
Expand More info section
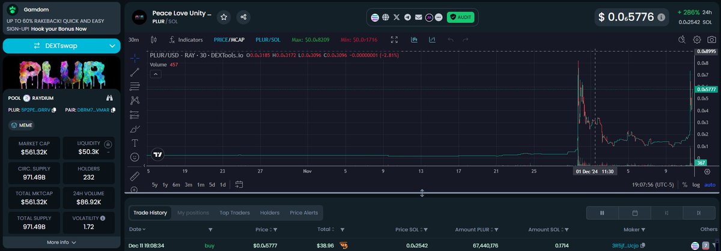tap(62, 242)
